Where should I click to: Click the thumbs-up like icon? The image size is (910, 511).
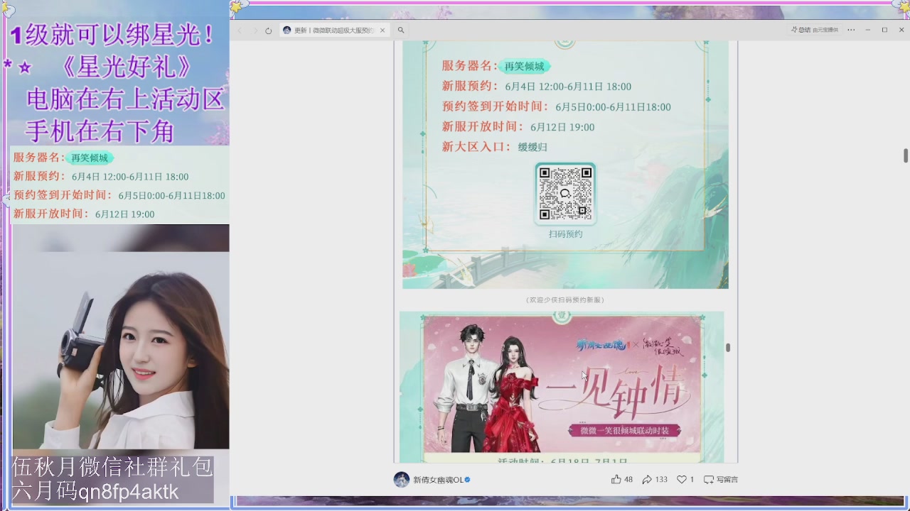point(616,480)
